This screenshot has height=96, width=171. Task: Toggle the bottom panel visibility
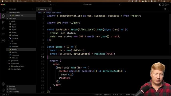[x=163, y=5]
